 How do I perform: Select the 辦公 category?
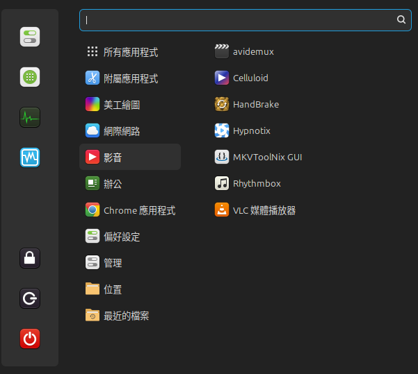[130, 183]
